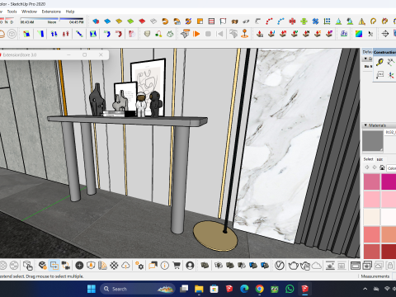Click the blue double vertical arrows icon
The image size is (396, 297).
point(54,34)
